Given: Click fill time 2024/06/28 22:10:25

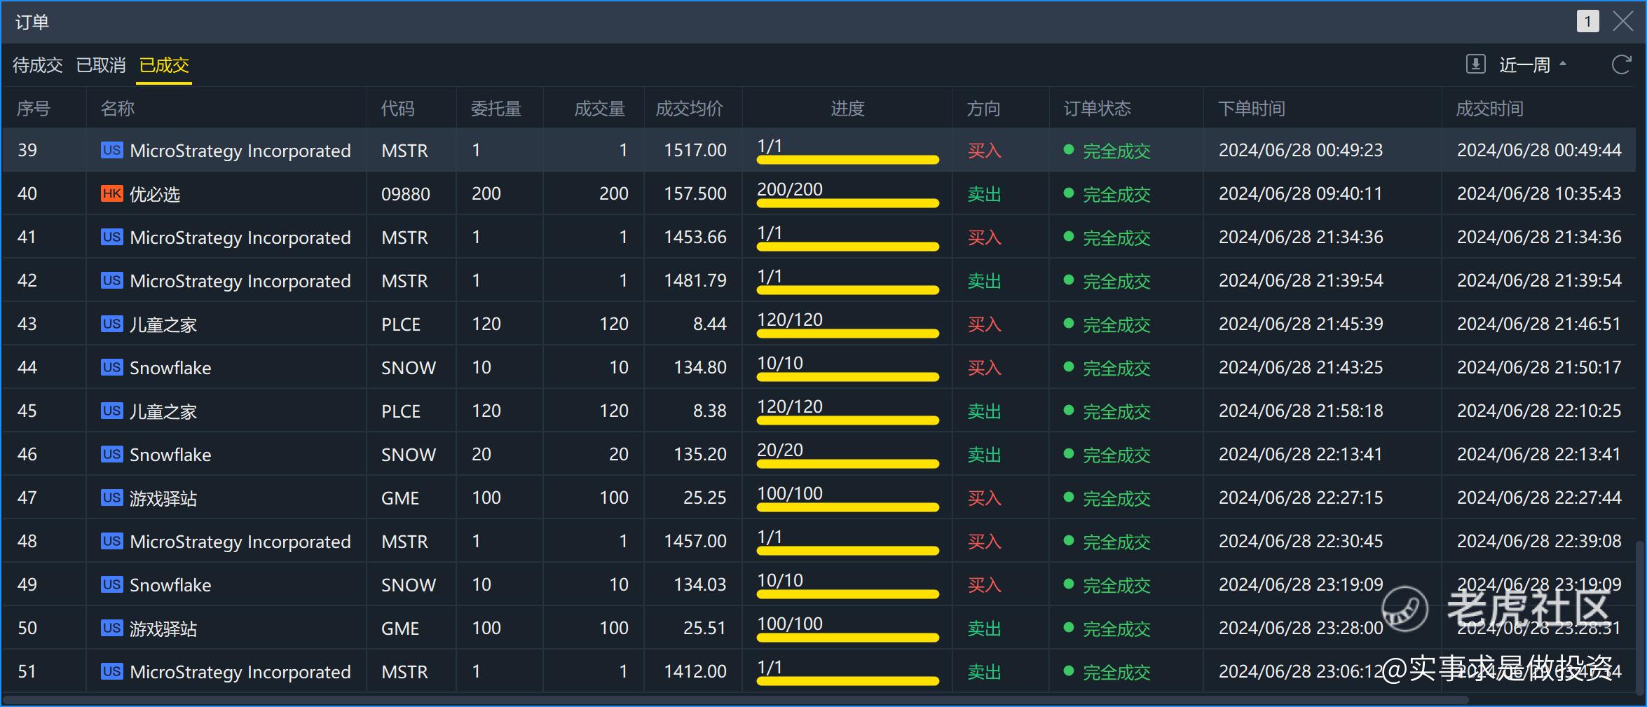Looking at the screenshot, I should point(1539,411).
